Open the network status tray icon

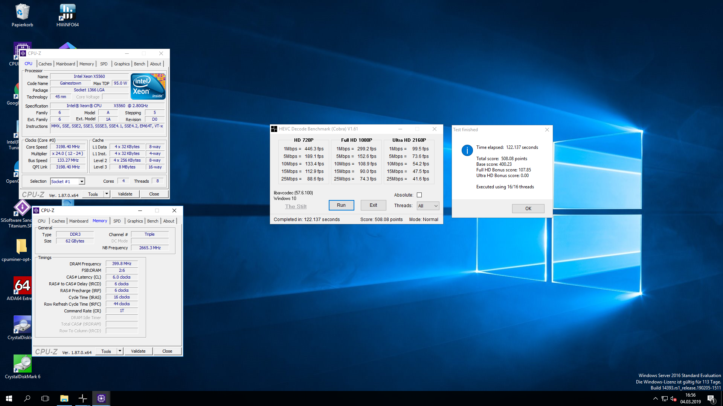(665, 398)
